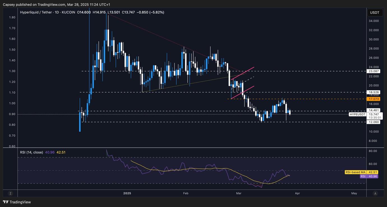Click the 14.461 price level label
The image size is (387, 207).
[374, 110]
